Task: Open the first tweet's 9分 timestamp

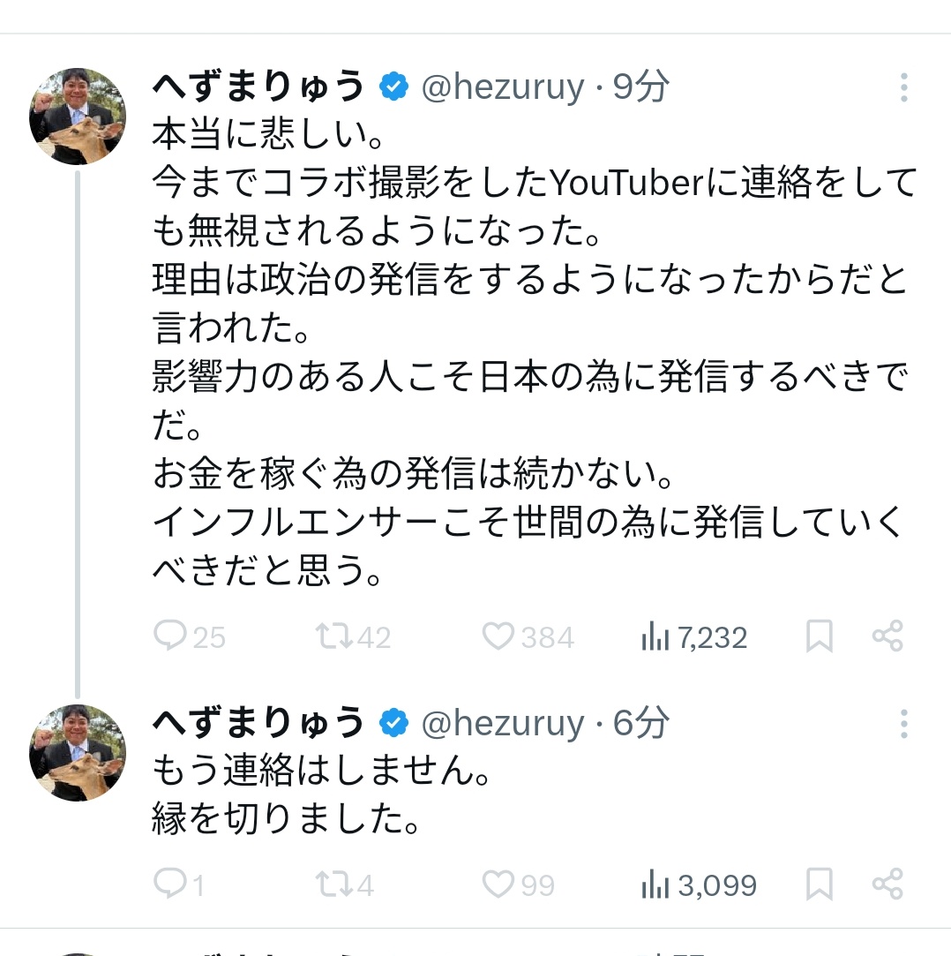Action: click(640, 87)
